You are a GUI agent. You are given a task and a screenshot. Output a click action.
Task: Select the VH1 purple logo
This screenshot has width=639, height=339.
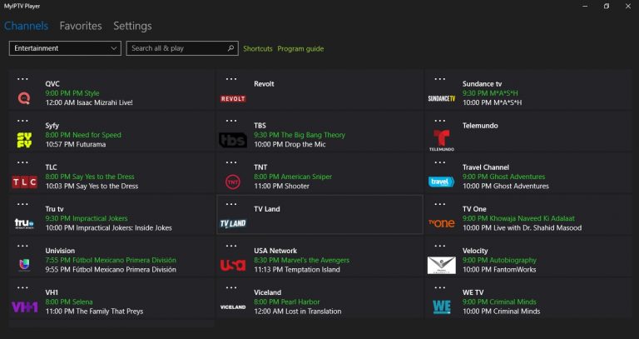click(24, 307)
